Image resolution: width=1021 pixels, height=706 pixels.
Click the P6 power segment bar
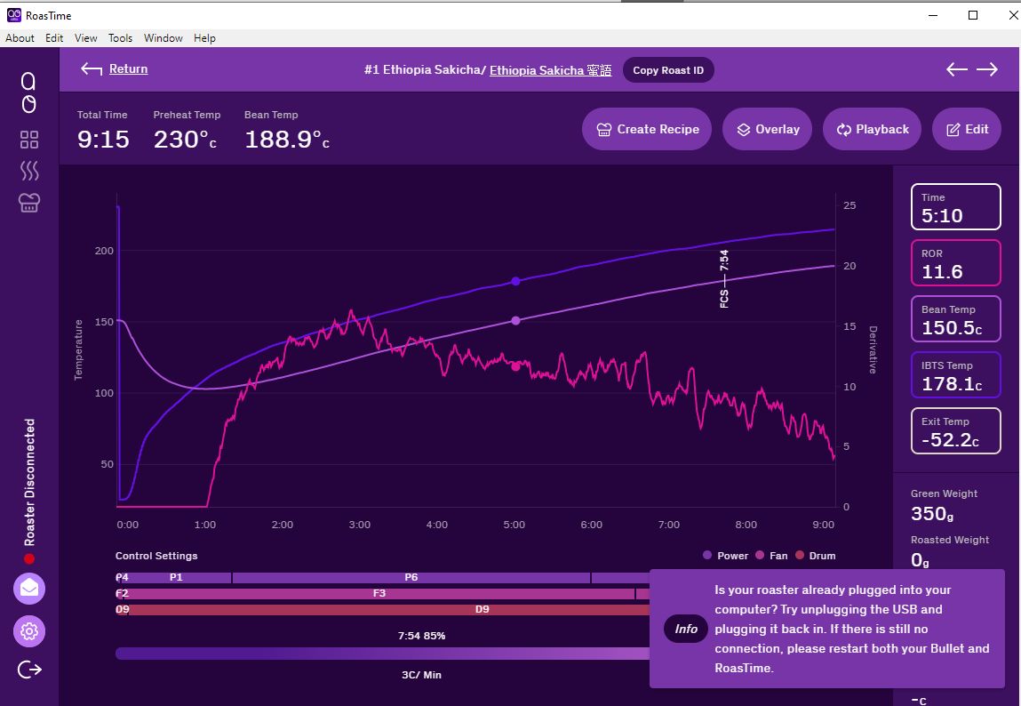click(411, 577)
